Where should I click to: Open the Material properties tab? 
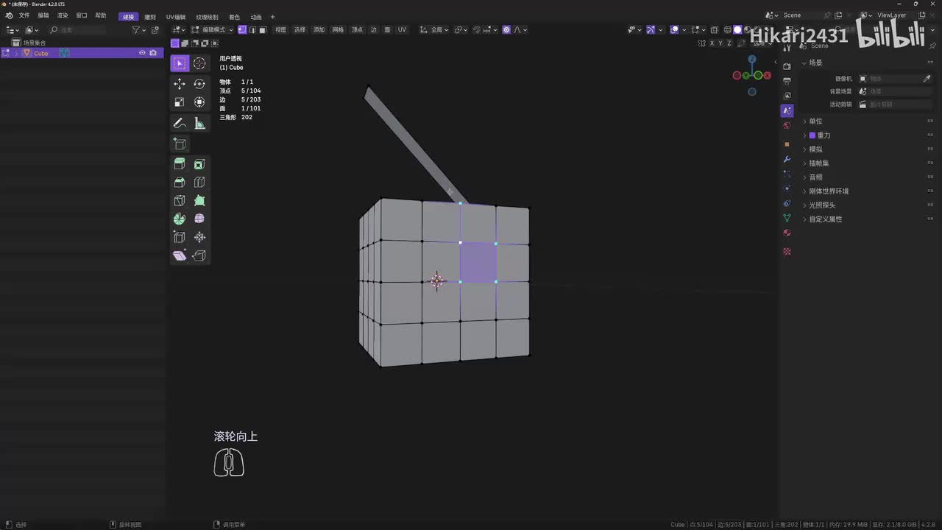point(787,233)
